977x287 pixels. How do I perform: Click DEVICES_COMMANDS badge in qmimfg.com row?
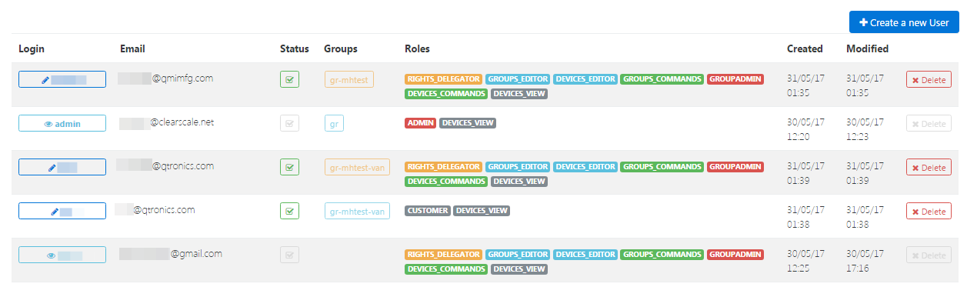pyautogui.click(x=446, y=94)
